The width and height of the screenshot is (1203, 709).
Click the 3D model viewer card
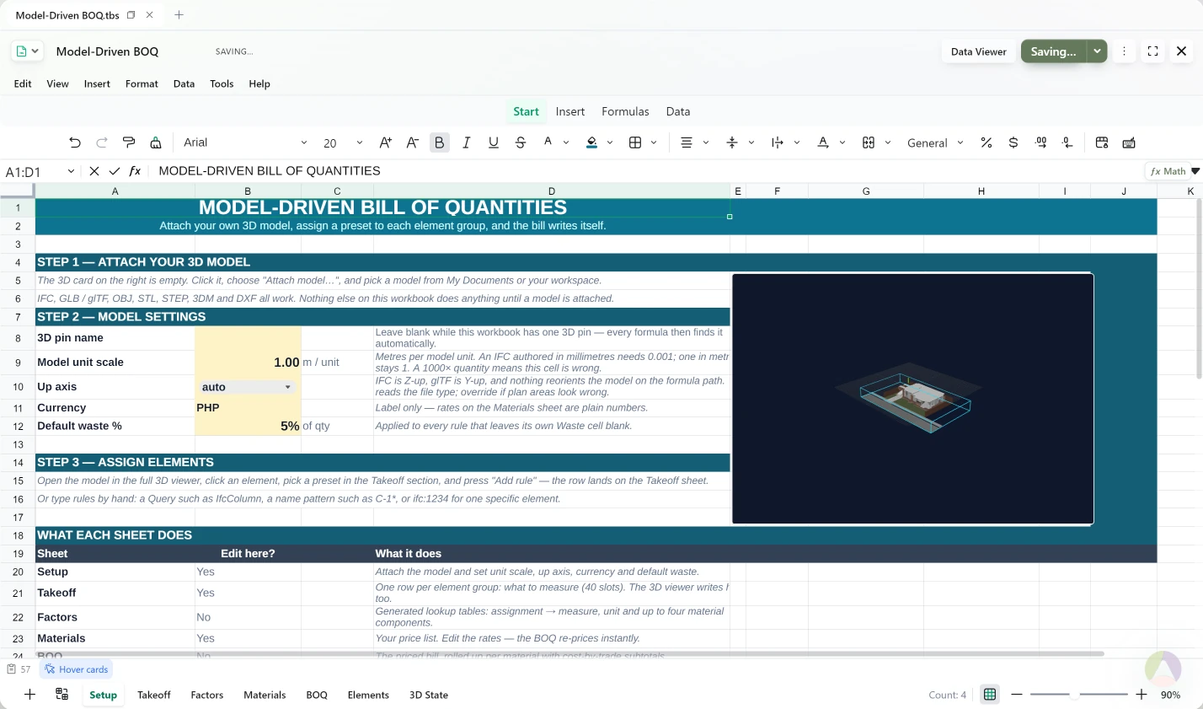click(x=913, y=399)
